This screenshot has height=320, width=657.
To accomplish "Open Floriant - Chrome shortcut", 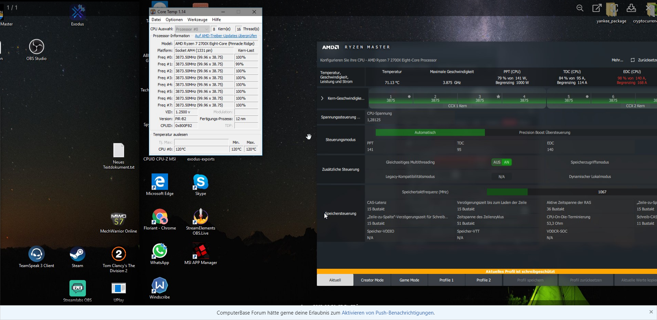I will coord(160,219).
